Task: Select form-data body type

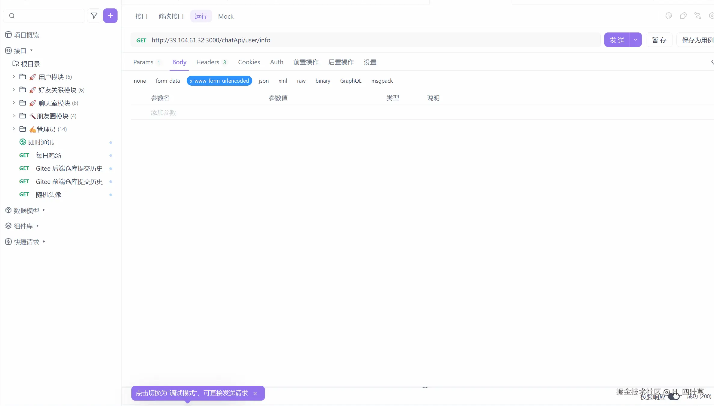Action: [x=168, y=81]
